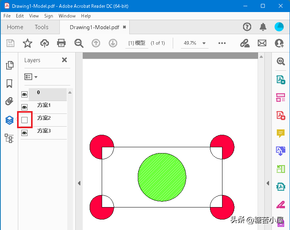Hide layer 方案1 via eye icon
The image size is (290, 230).
[x=24, y=107]
